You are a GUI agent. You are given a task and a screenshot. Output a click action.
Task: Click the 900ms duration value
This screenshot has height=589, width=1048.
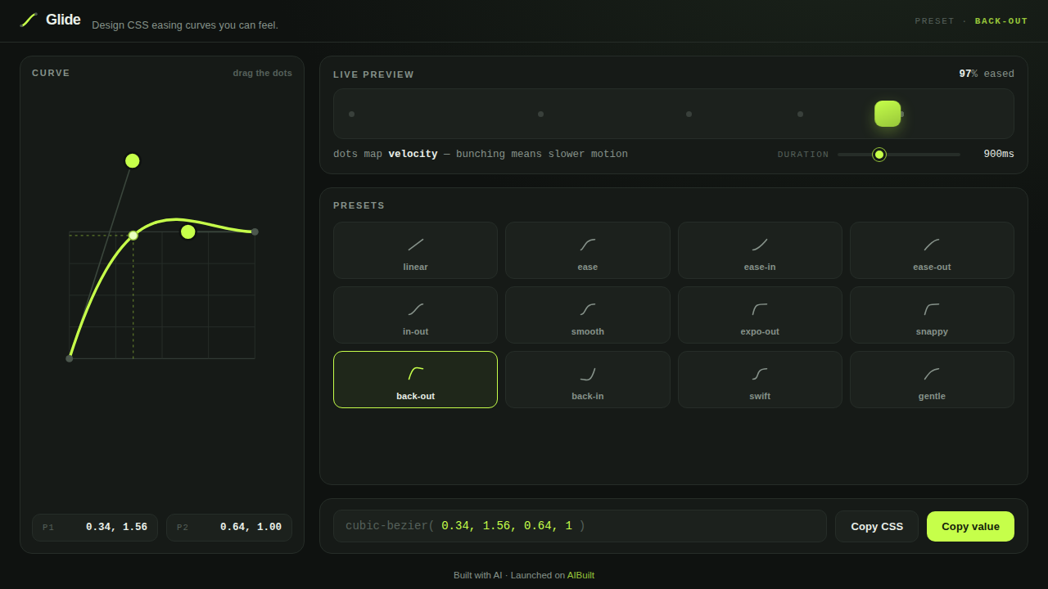click(999, 154)
